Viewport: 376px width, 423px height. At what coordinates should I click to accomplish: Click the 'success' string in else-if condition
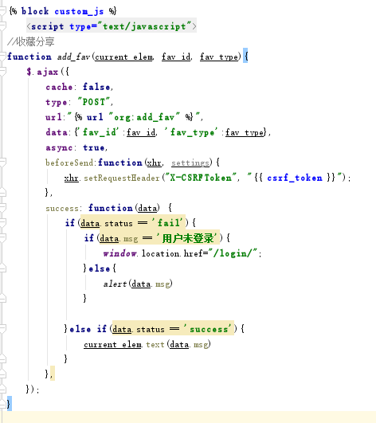(x=207, y=329)
